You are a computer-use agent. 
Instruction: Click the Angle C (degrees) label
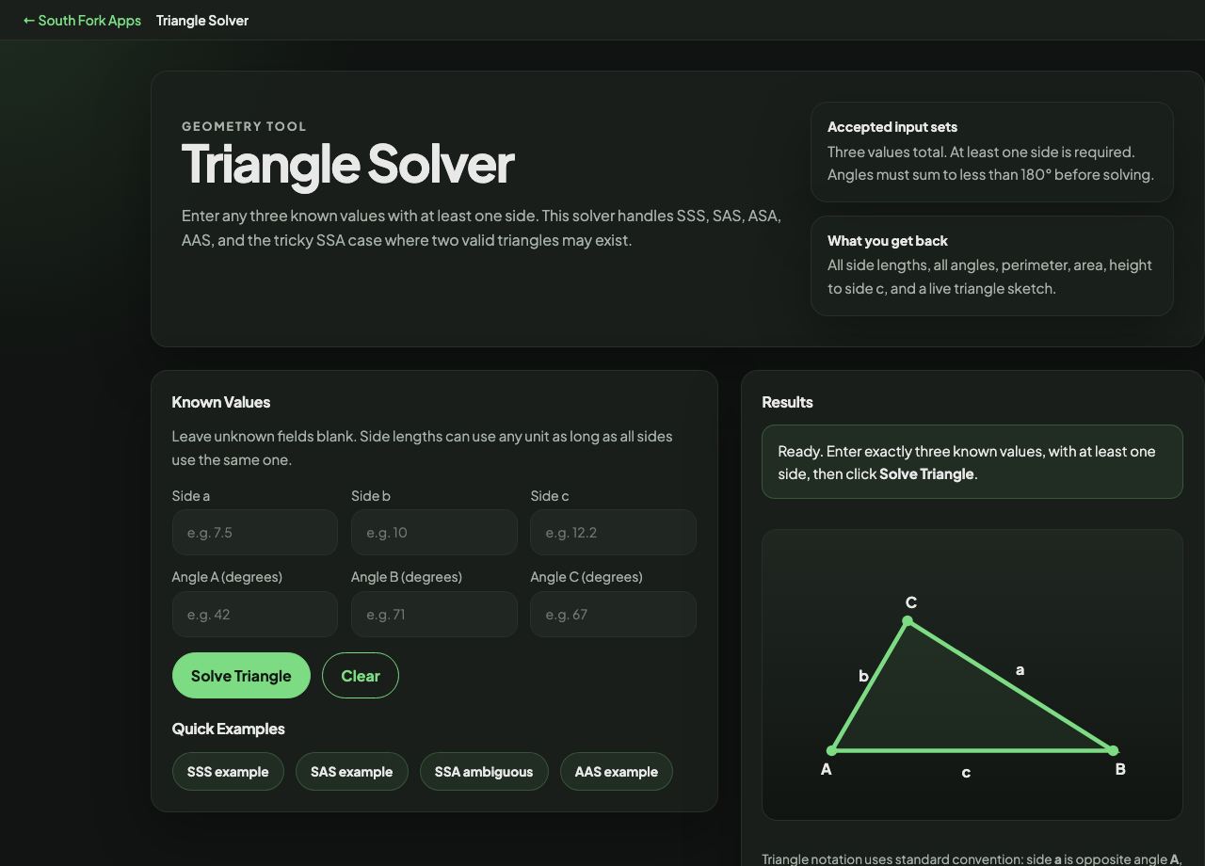(x=586, y=577)
